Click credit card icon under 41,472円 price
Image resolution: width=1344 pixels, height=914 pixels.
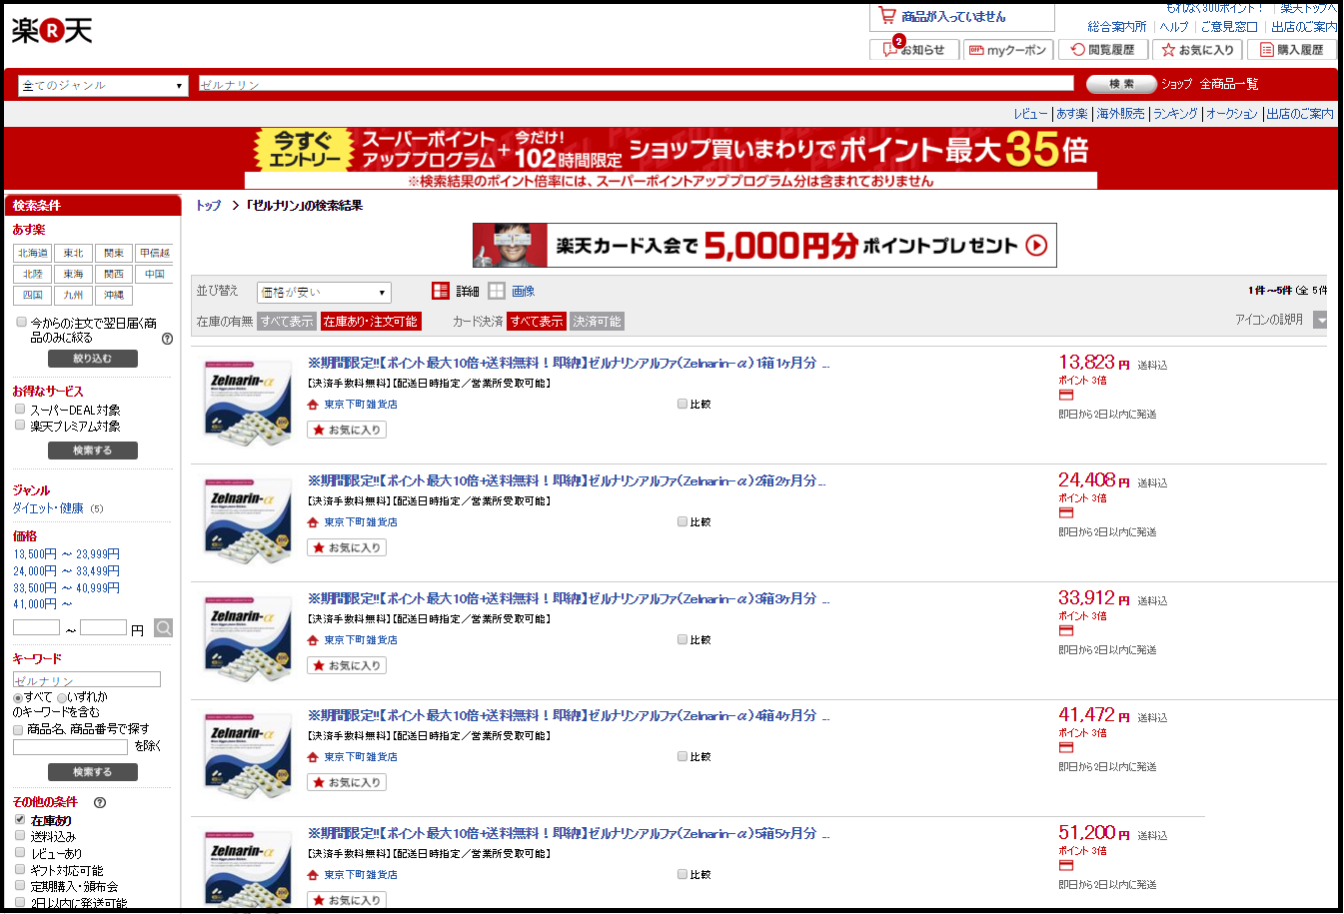pos(1066,748)
